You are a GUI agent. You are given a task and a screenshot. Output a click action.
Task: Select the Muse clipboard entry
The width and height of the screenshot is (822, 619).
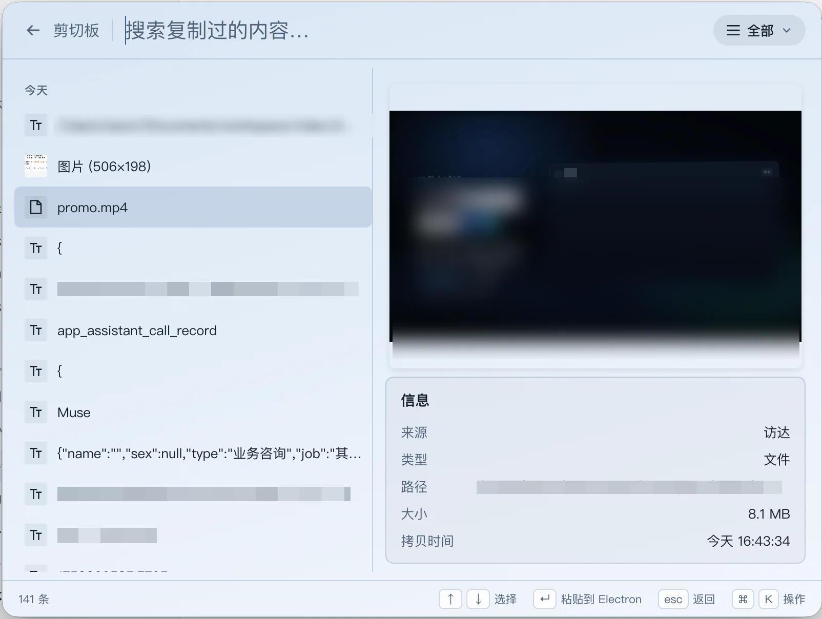[193, 412]
